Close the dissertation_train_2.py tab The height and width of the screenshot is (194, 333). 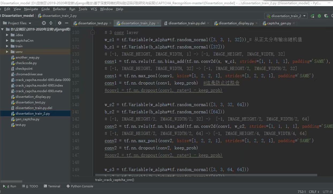[158, 23]
